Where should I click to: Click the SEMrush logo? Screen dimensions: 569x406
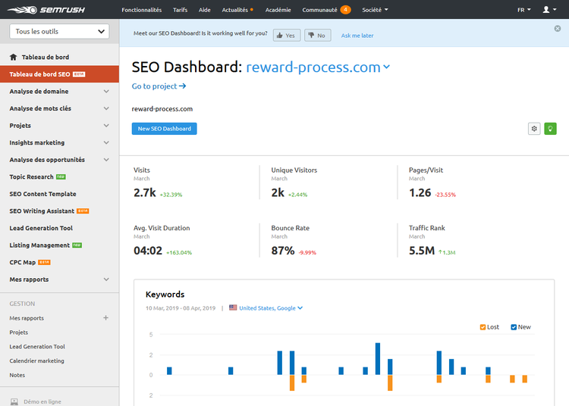46,10
